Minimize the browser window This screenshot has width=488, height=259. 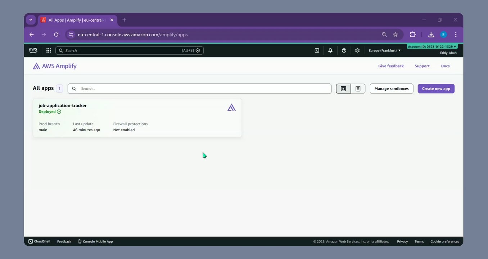[424, 20]
